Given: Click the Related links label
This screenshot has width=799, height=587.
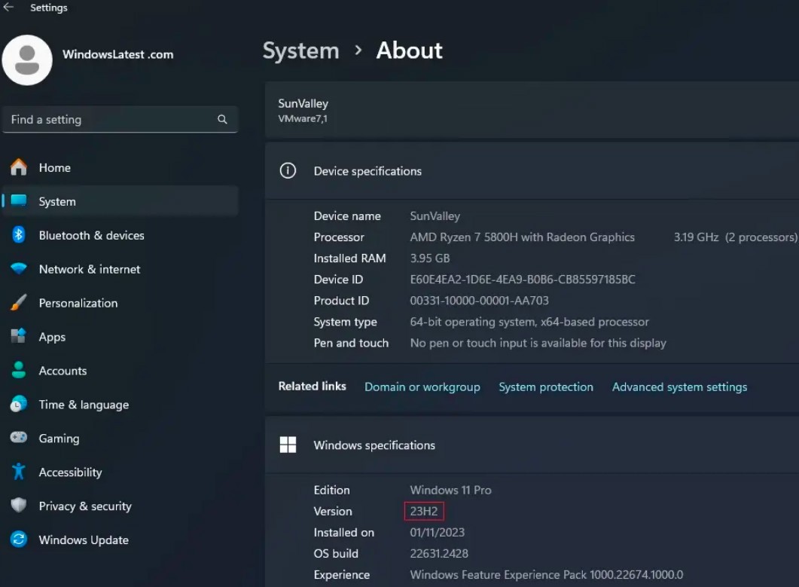Looking at the screenshot, I should click(x=312, y=386).
